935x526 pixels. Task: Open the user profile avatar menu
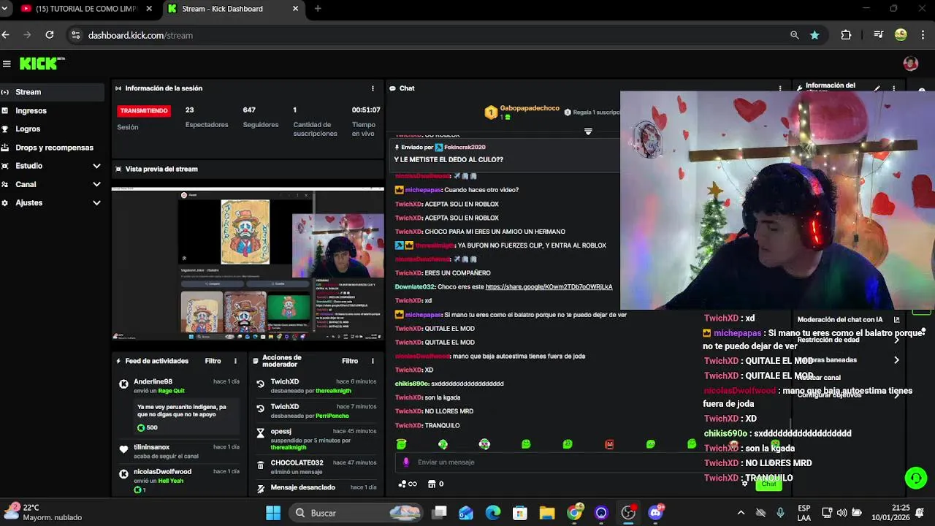tap(910, 64)
